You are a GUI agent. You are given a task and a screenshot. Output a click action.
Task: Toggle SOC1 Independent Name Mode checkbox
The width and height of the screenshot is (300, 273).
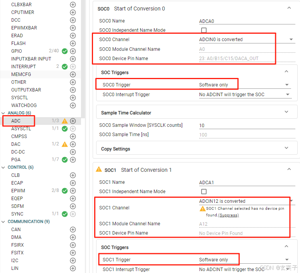[204, 192]
